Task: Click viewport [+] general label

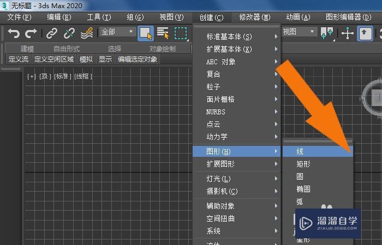Action: pyautogui.click(x=32, y=77)
